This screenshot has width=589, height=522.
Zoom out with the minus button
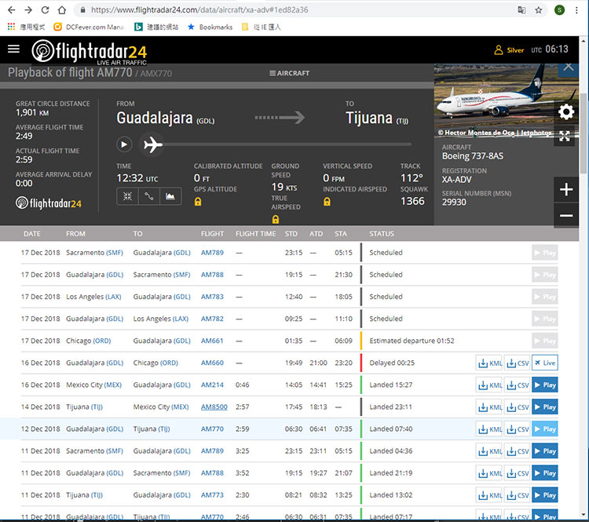pos(566,216)
